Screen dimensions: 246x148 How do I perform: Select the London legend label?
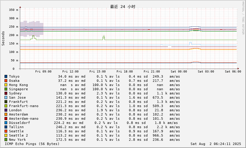tap(15, 110)
